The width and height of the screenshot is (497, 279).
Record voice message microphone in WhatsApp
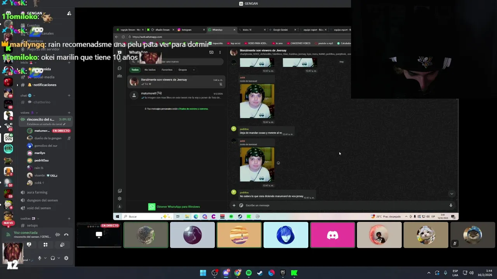point(451,205)
